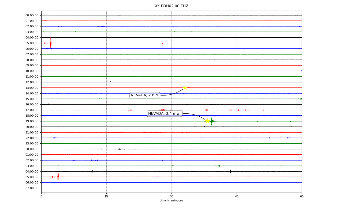This screenshot has height=214, width=343.
Task: Click the yellow star near NEVADA 2.8 M
Action: pos(185,88)
